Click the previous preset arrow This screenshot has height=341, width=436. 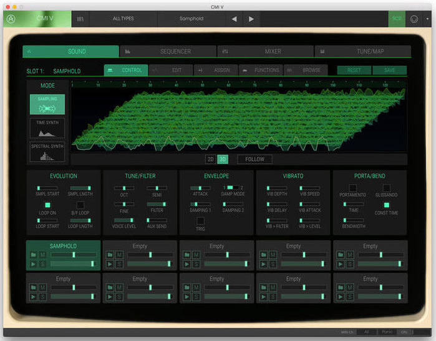click(x=234, y=19)
